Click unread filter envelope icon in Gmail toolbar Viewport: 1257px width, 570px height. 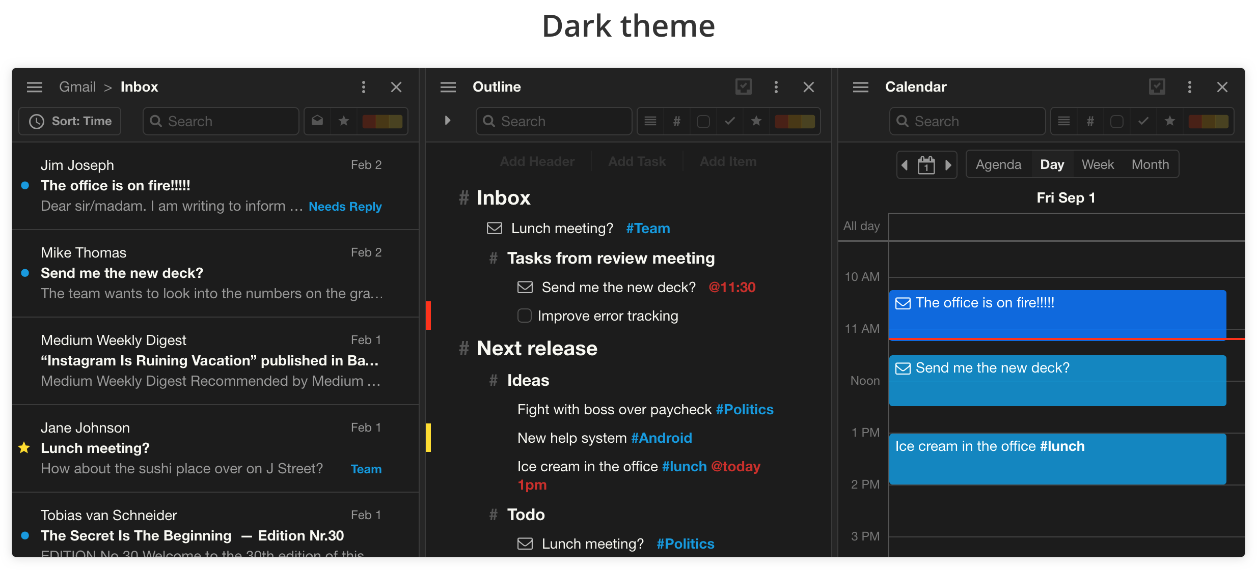(x=317, y=121)
